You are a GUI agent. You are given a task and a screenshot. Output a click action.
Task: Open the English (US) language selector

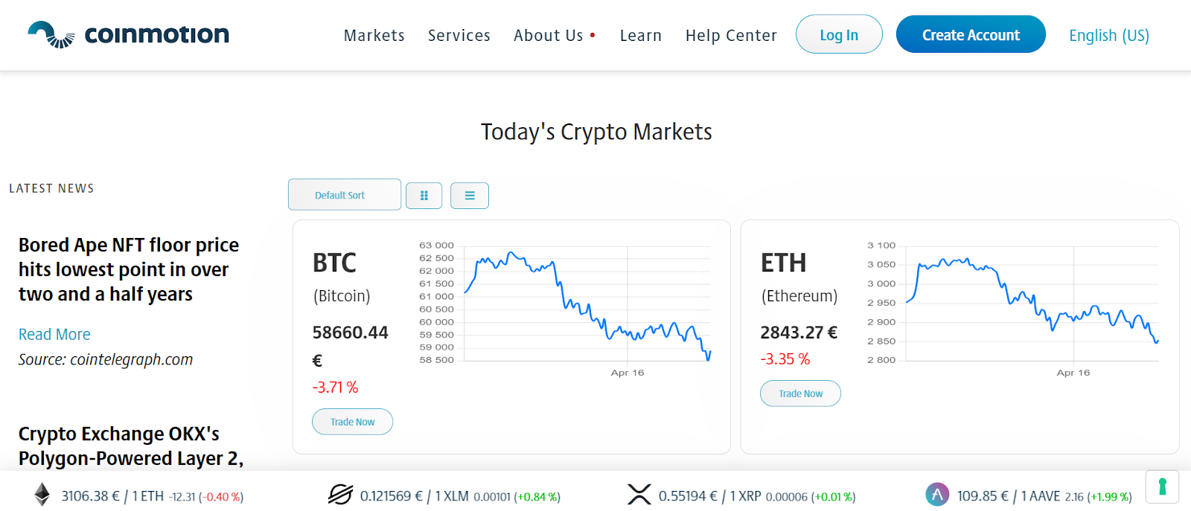click(x=1109, y=35)
